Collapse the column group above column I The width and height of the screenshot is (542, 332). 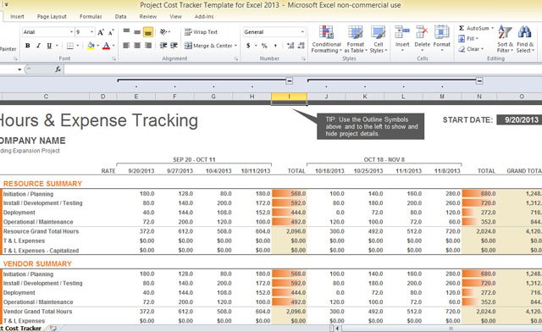click(x=290, y=81)
